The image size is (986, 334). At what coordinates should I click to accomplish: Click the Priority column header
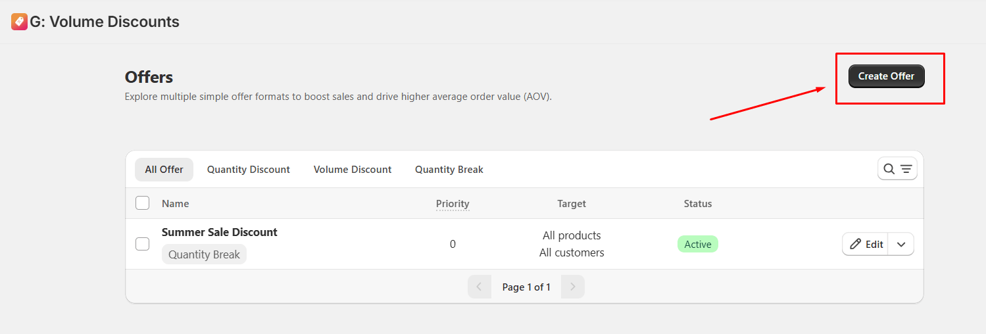coord(453,204)
